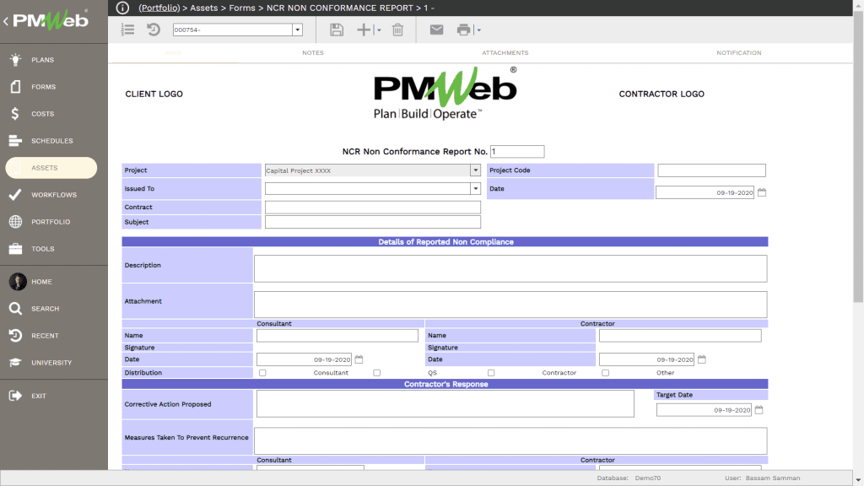Image resolution: width=864 pixels, height=486 pixels.
Task: Delete the record using trash icon
Action: click(x=398, y=30)
